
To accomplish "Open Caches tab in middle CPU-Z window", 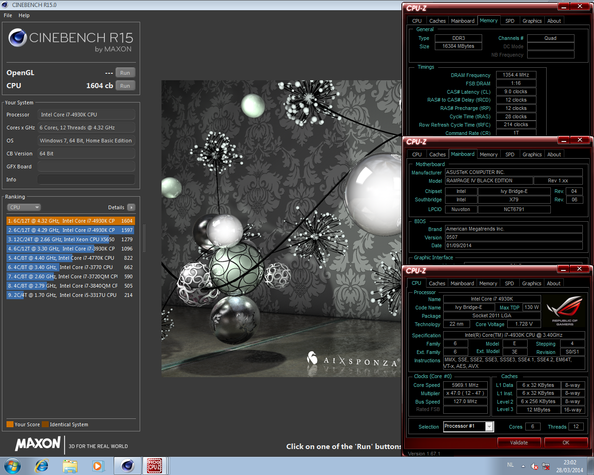I will [x=437, y=154].
